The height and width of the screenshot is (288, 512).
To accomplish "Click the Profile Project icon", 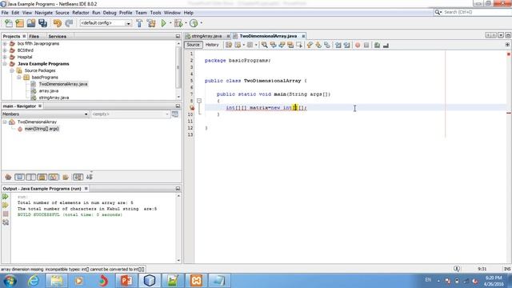I will (194, 23).
